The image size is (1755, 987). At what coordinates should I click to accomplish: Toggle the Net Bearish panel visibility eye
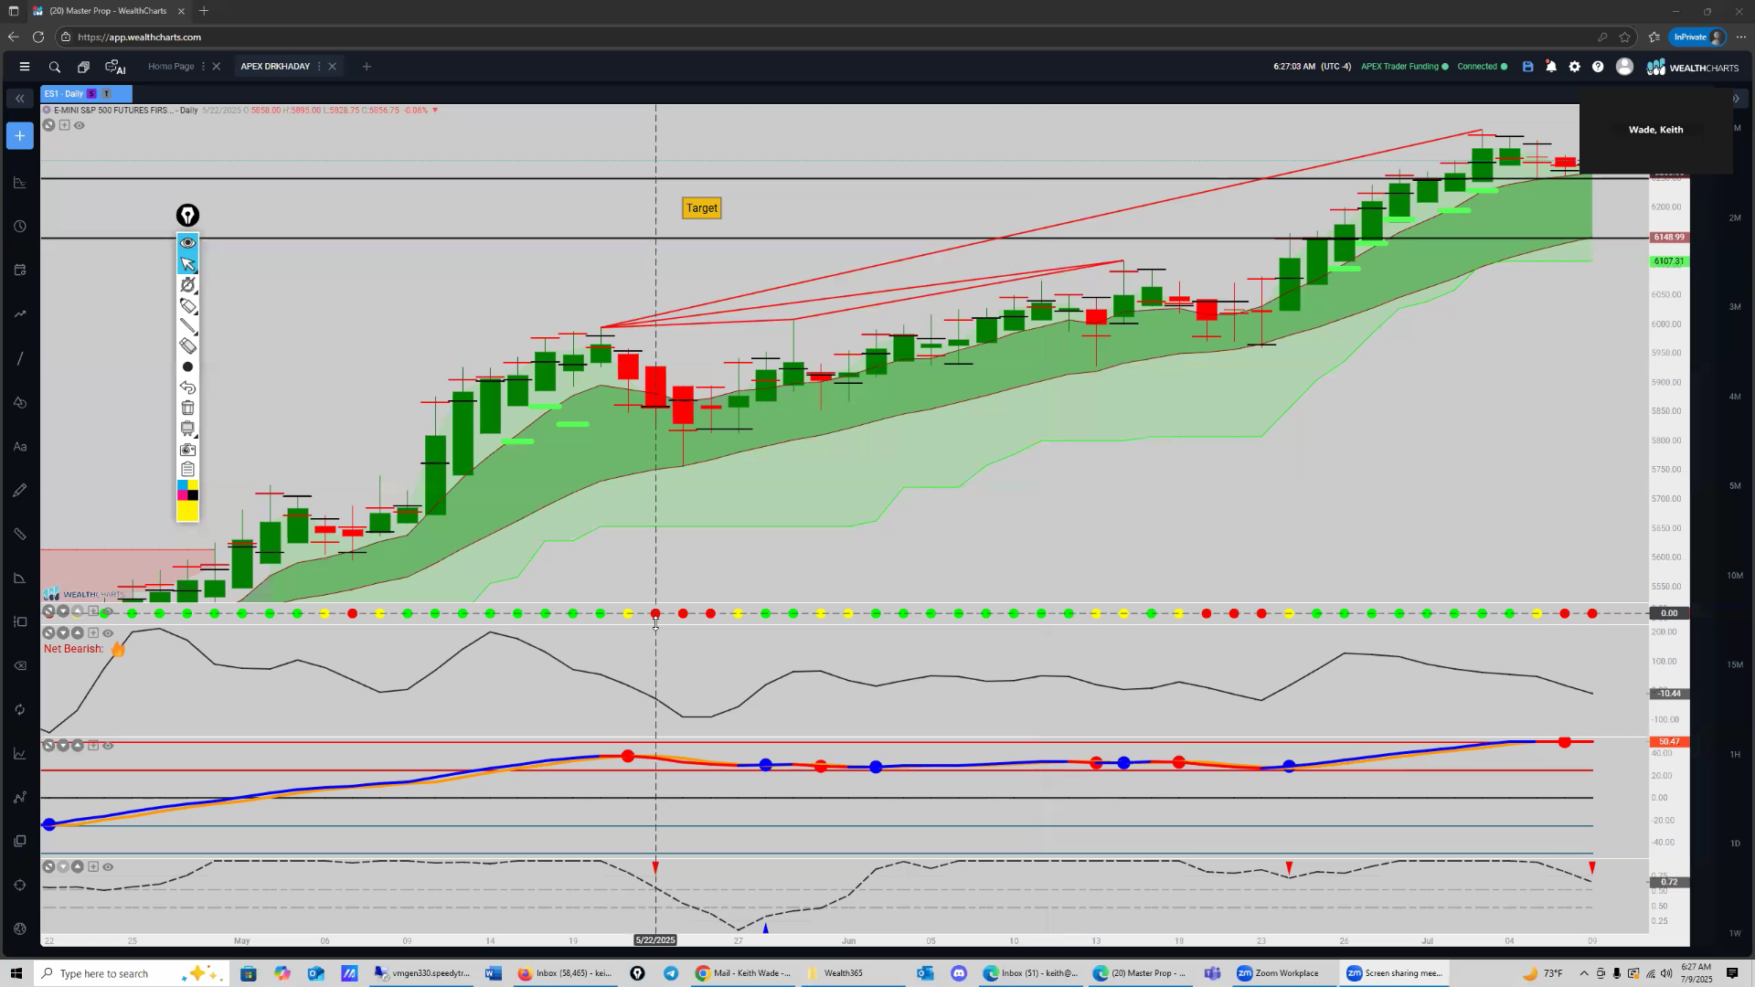(108, 633)
